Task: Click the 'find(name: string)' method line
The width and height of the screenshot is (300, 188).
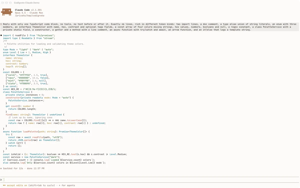Action: tap(35, 115)
